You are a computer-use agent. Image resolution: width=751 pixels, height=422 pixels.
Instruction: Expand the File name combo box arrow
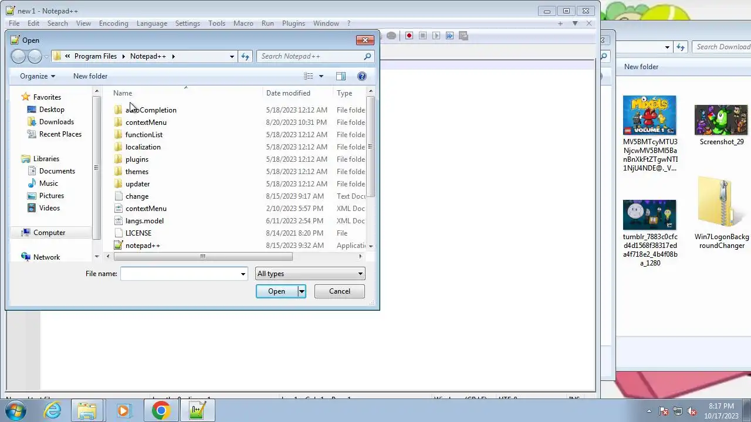243,274
